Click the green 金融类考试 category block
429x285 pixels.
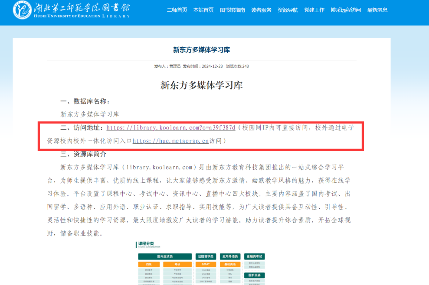(255, 256)
